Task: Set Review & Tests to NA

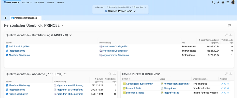Action: pos(228,88)
